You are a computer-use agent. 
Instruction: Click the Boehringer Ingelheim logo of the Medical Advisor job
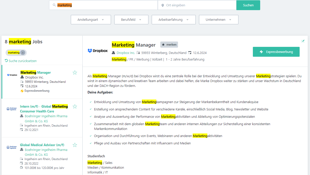(x=12, y=147)
